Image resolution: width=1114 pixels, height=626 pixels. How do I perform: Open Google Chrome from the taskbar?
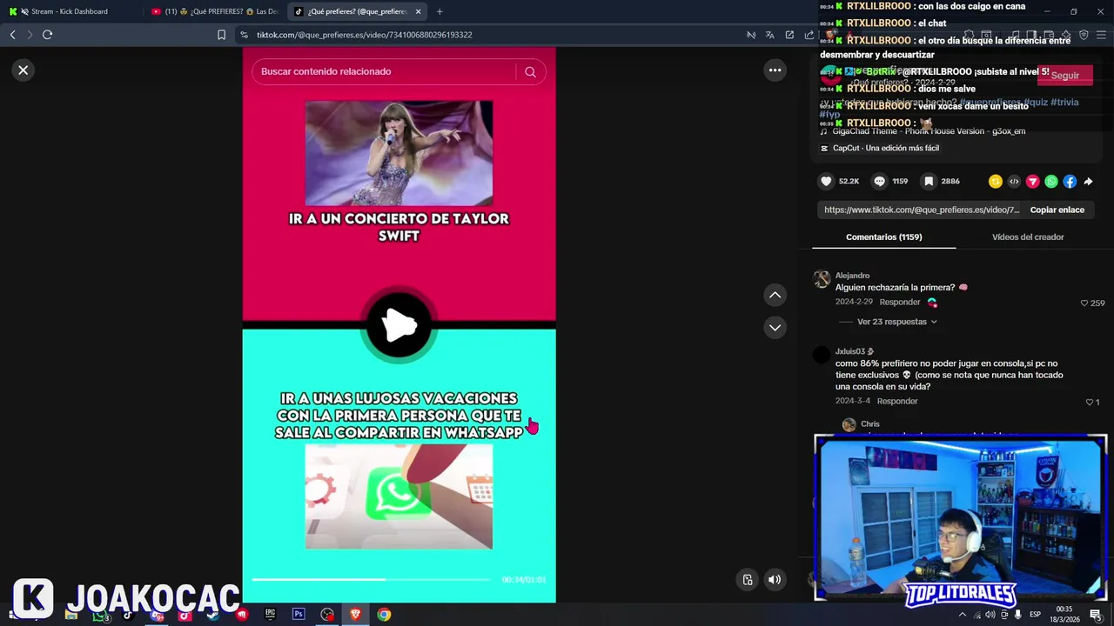click(384, 615)
